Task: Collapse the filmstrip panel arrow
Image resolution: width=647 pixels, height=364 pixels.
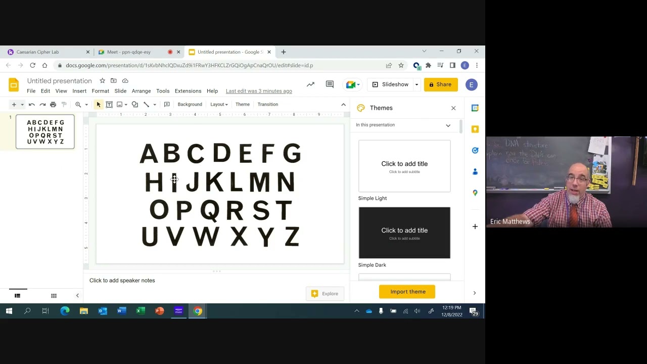Action: 77,296
